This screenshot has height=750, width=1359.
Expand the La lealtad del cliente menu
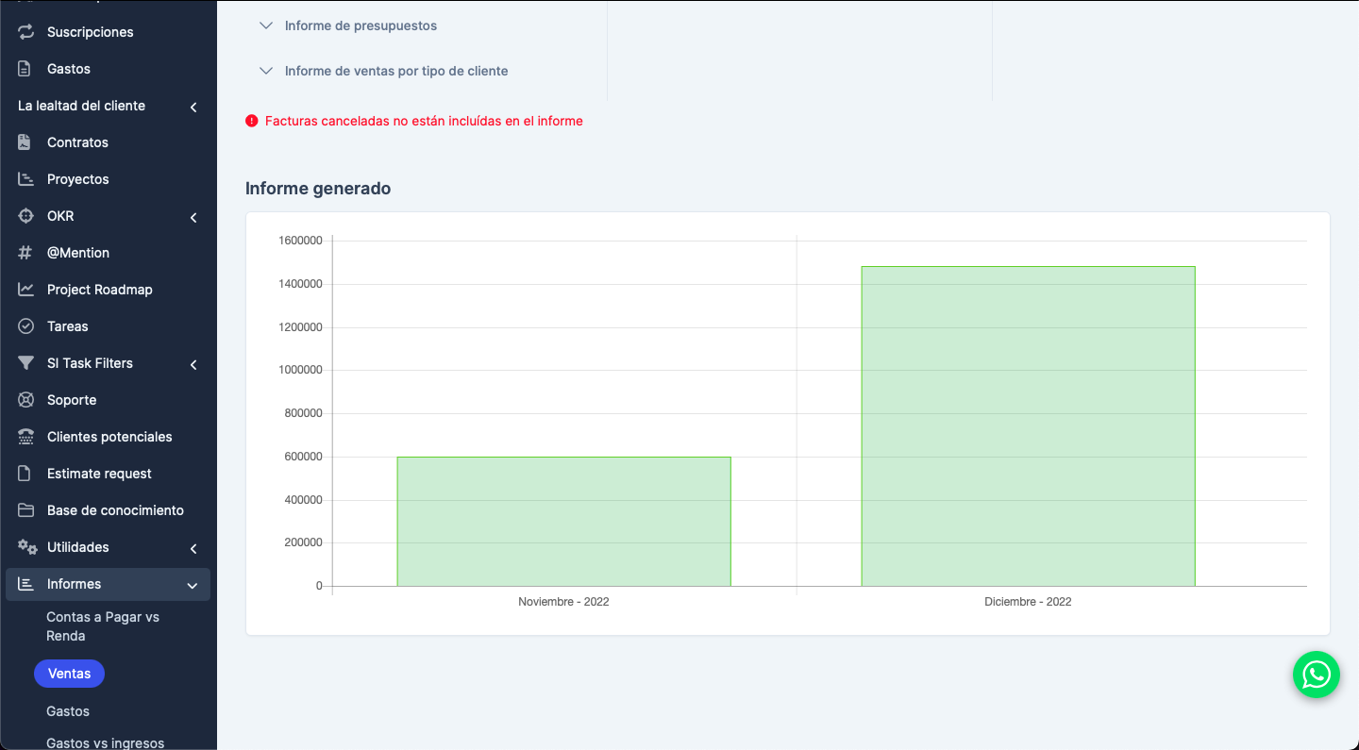(193, 107)
